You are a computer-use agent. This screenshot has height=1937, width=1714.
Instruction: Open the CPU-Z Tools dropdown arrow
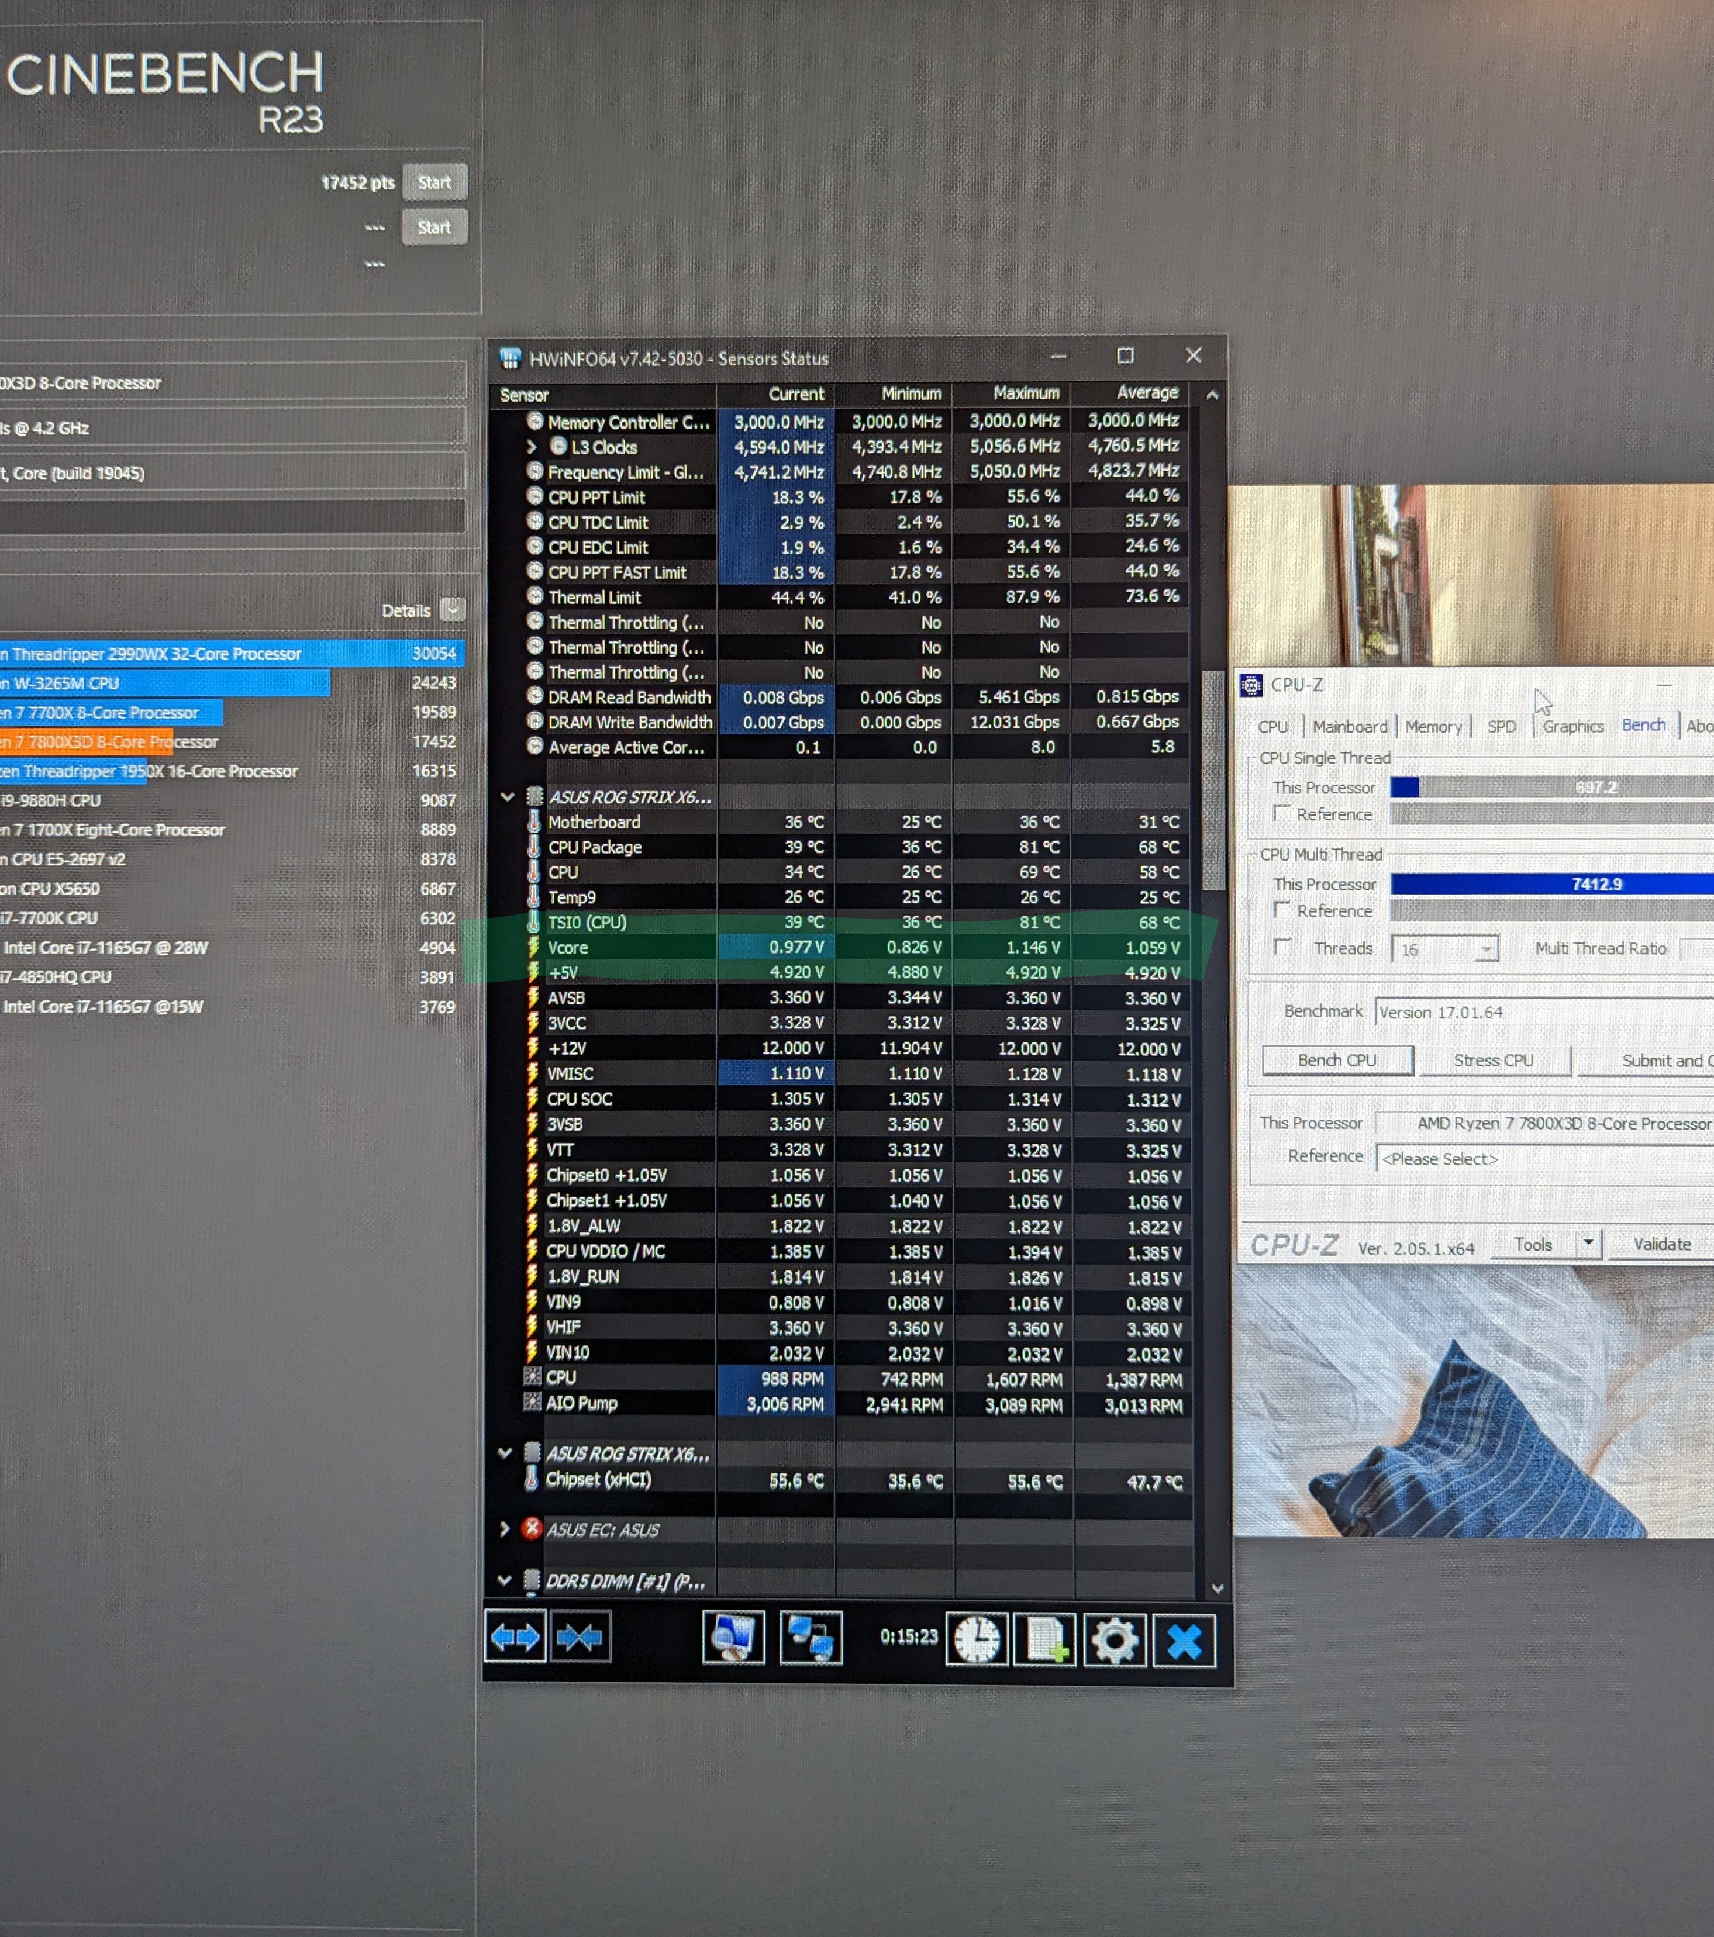1588,1242
